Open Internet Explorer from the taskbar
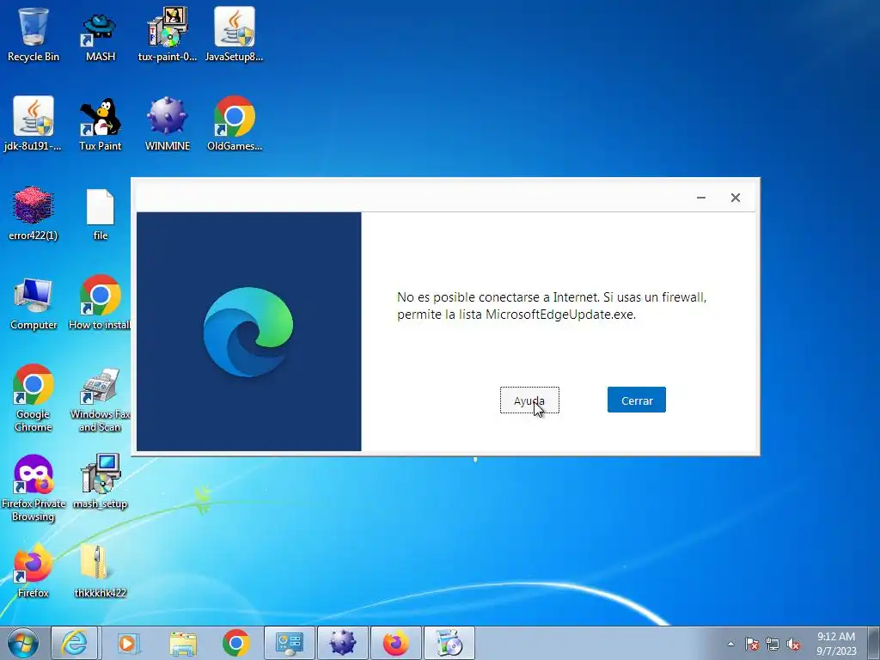This screenshot has width=880, height=660. pos(75,643)
